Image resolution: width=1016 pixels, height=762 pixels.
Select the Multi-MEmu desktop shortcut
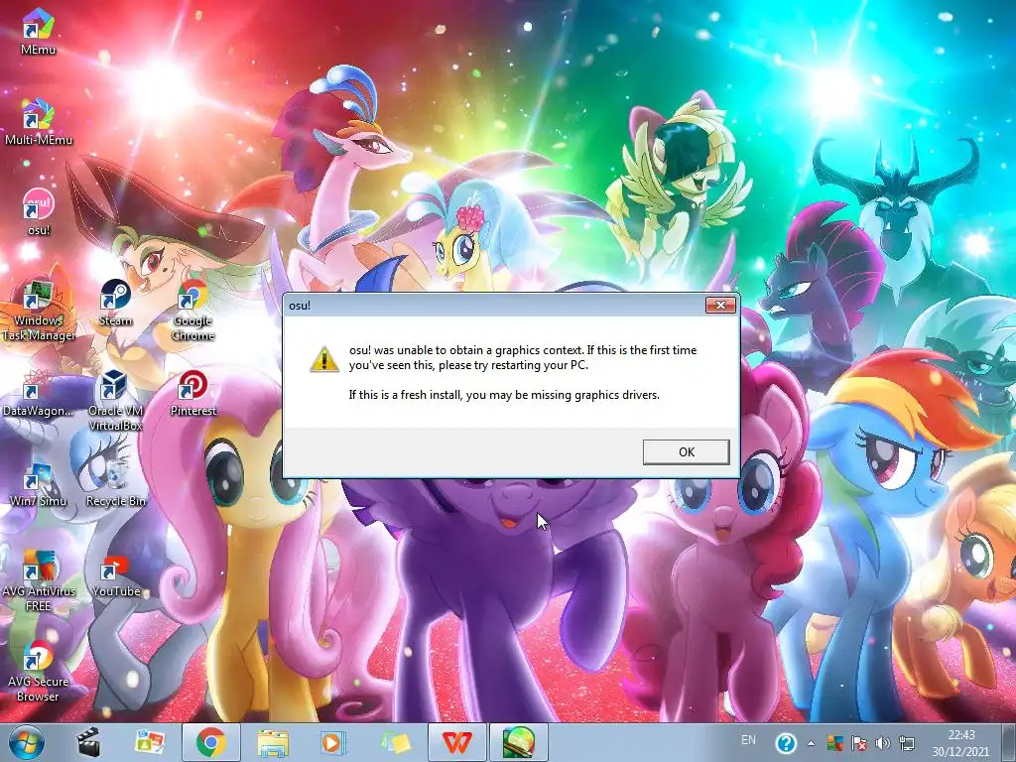(39, 122)
